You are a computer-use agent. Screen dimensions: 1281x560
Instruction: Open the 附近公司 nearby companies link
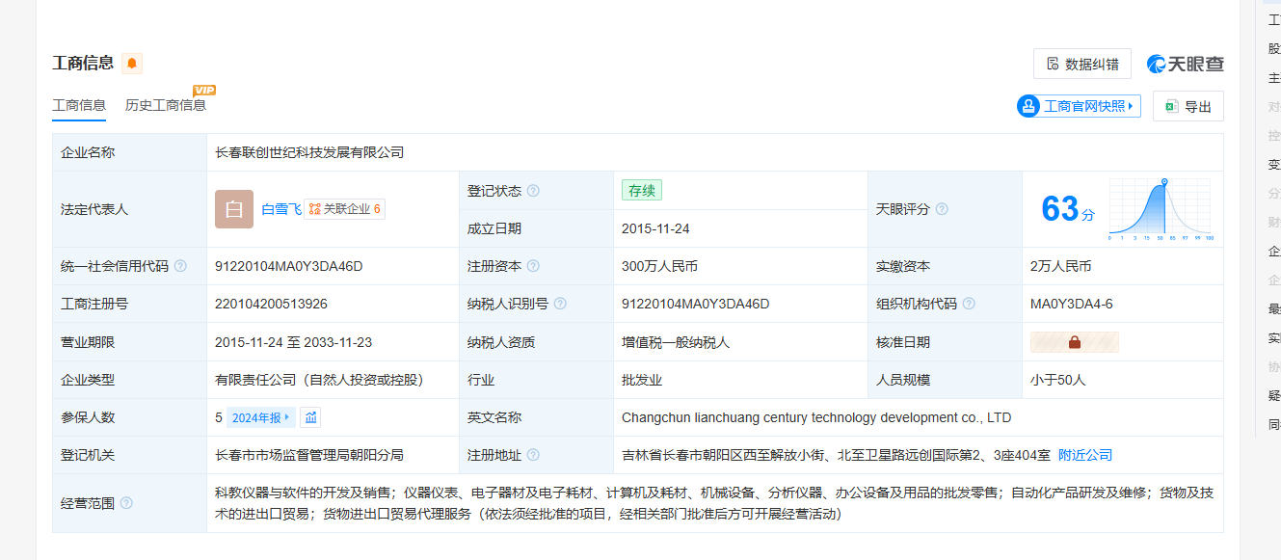pos(1085,455)
